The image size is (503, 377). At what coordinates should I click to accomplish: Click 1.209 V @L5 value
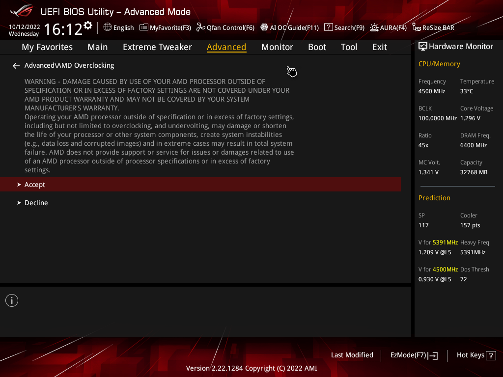[x=435, y=252]
